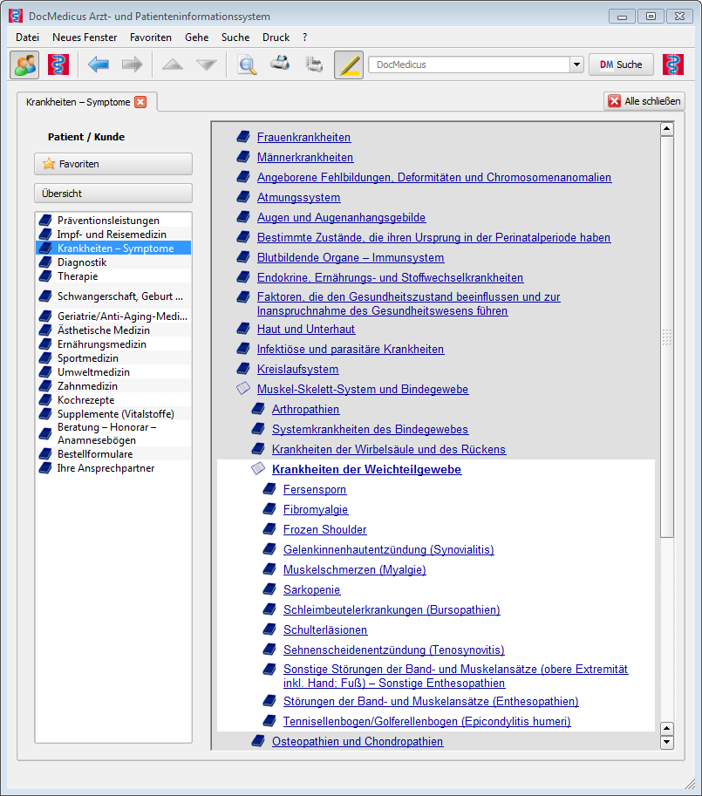Image resolution: width=702 pixels, height=796 pixels.
Task: Open the Druck menu
Action: point(276,37)
